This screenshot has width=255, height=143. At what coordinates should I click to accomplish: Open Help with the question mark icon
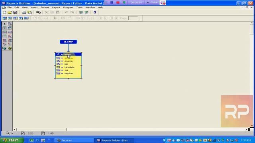[x=95, y=12]
